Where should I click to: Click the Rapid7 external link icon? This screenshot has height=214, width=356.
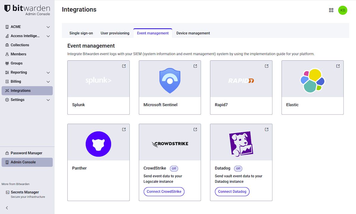pos(267,66)
